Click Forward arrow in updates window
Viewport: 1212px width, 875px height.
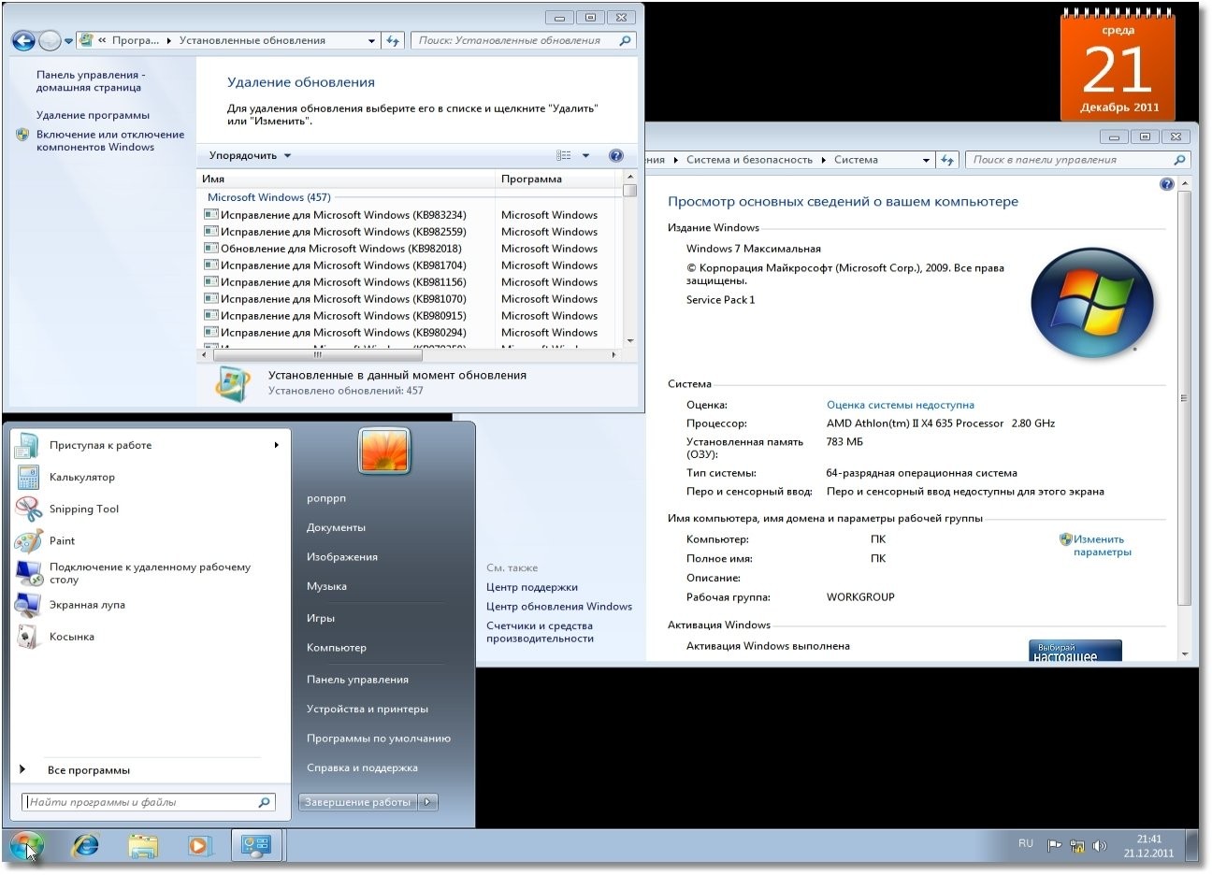[50, 40]
